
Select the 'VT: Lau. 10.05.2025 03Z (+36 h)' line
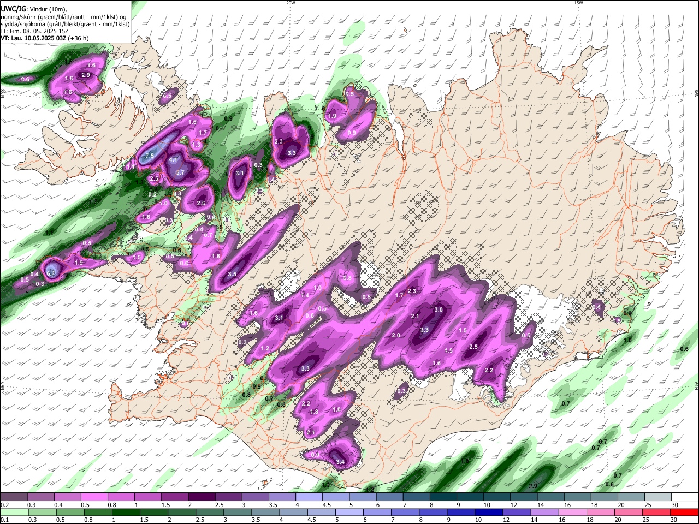click(x=45, y=38)
